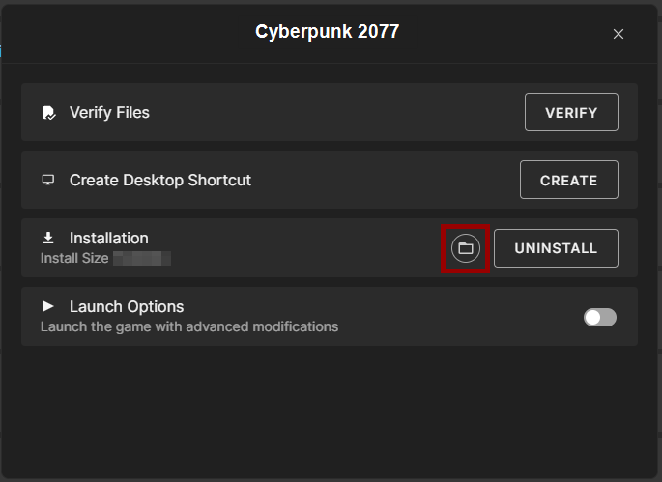Click the desktop monitor shortcut icon

point(48,181)
